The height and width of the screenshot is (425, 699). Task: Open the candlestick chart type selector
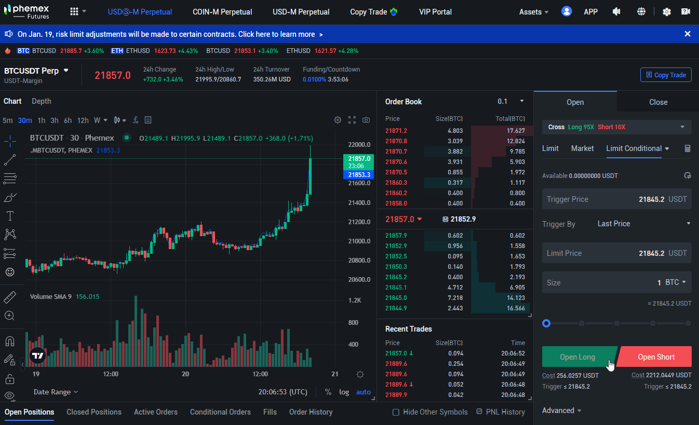click(120, 120)
